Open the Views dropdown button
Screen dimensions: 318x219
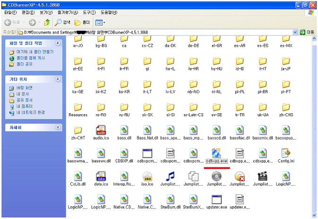(100, 23)
